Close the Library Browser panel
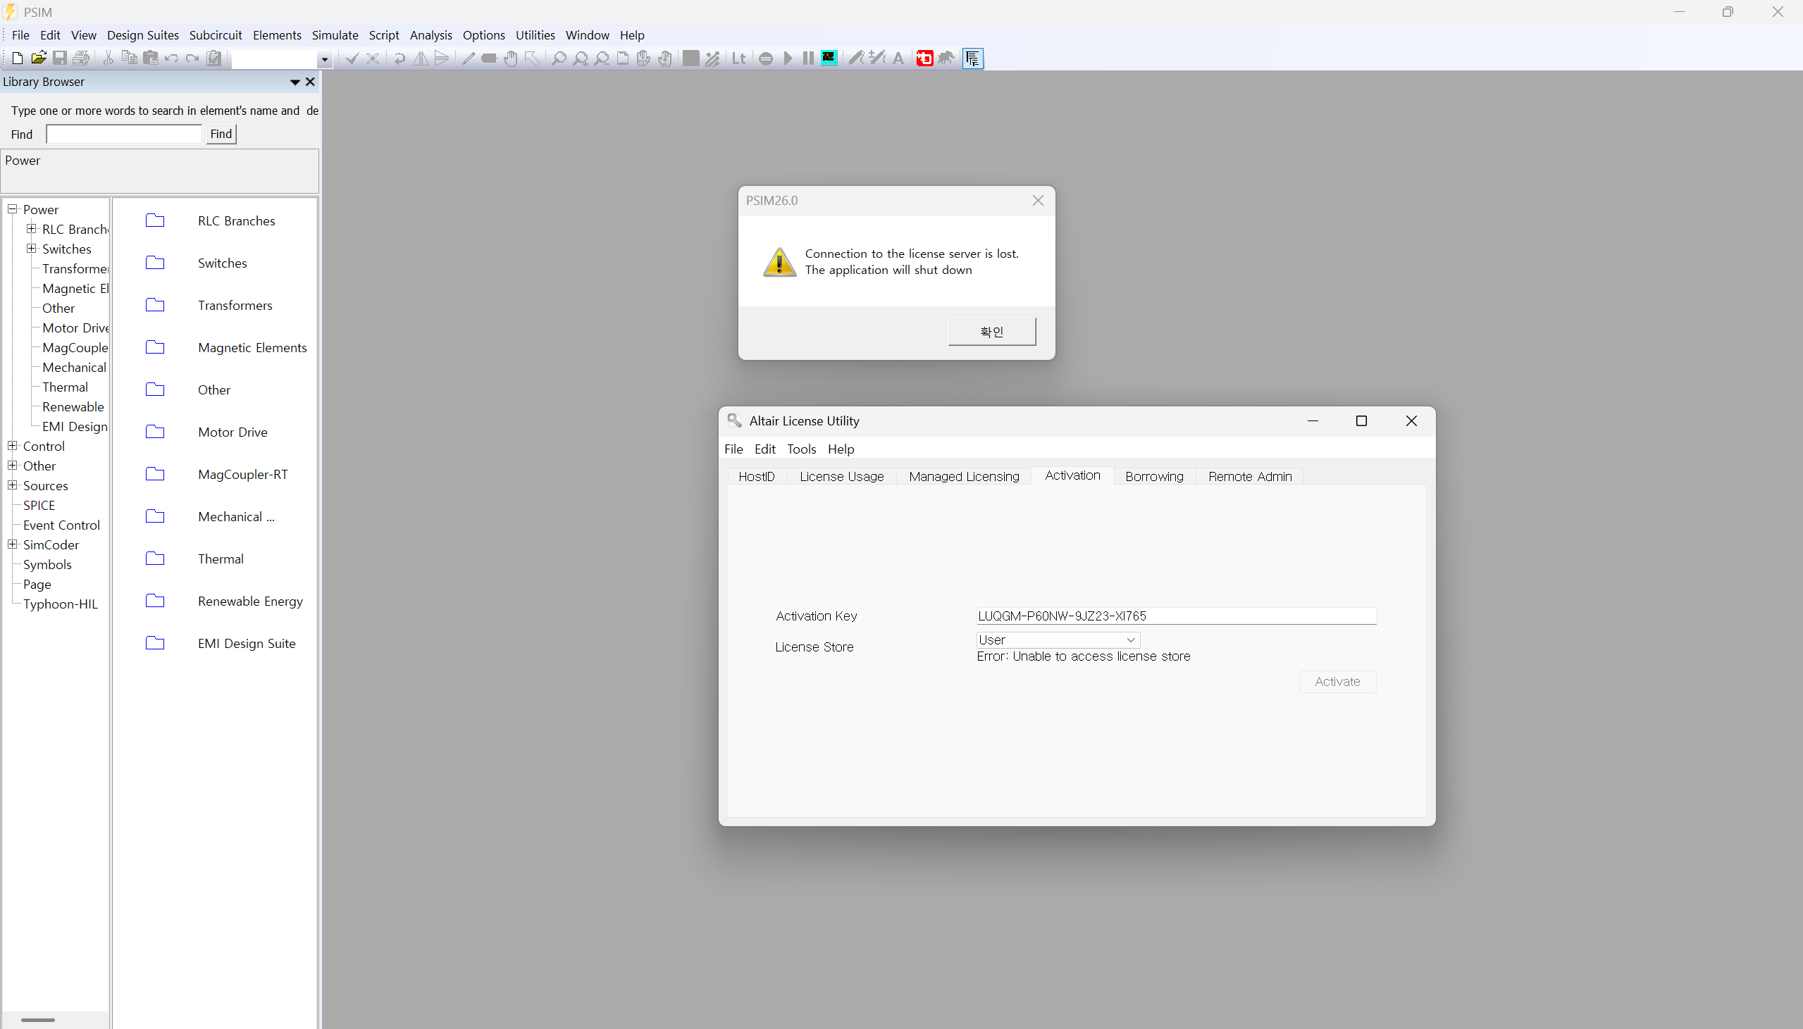 tap(309, 82)
